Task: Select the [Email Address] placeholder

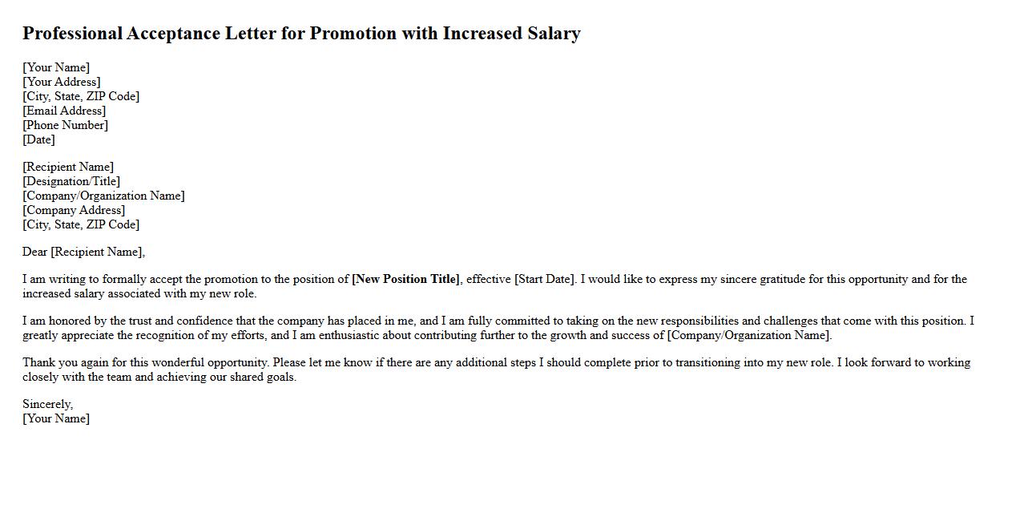Action: tap(64, 111)
